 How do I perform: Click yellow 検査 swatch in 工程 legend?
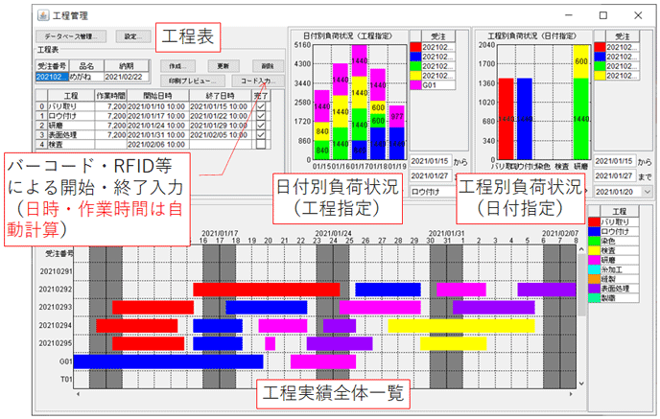[x=594, y=250]
